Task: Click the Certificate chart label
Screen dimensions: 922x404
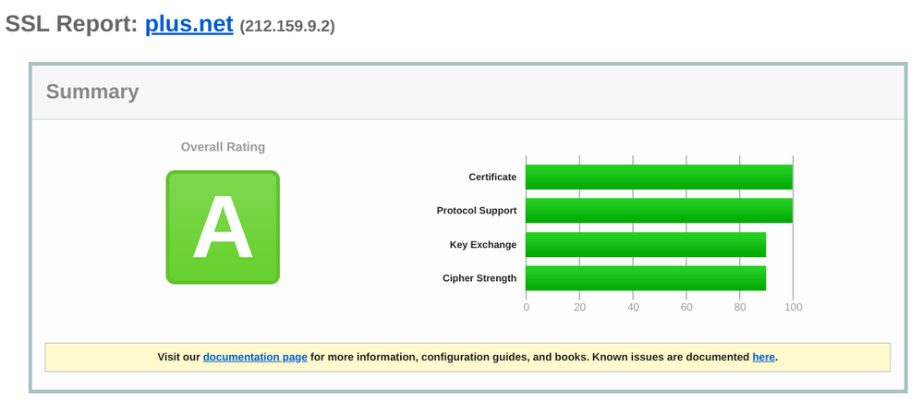Action: coord(492,178)
